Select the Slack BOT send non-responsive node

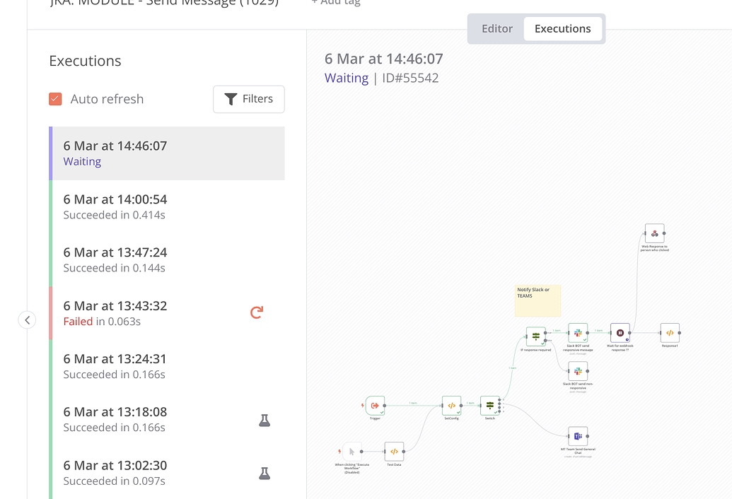[x=578, y=370]
